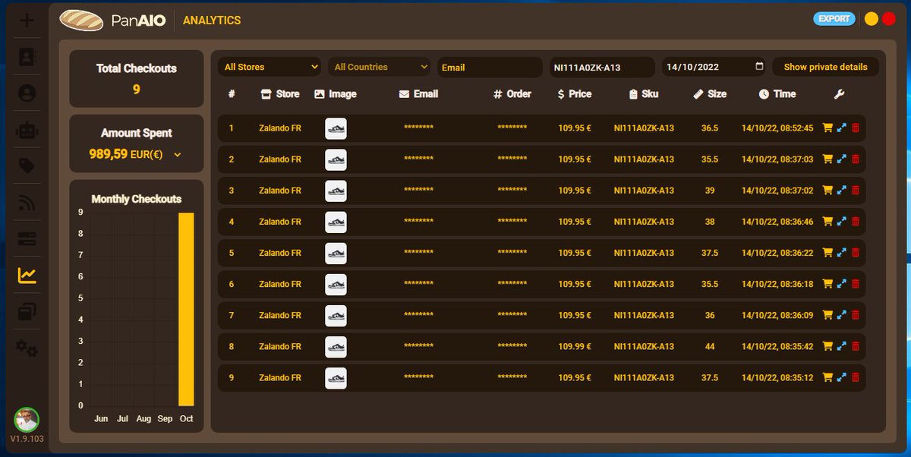The image size is (911, 457).
Task: Expand details of the 08:35:12 checkout
Action: click(x=841, y=377)
